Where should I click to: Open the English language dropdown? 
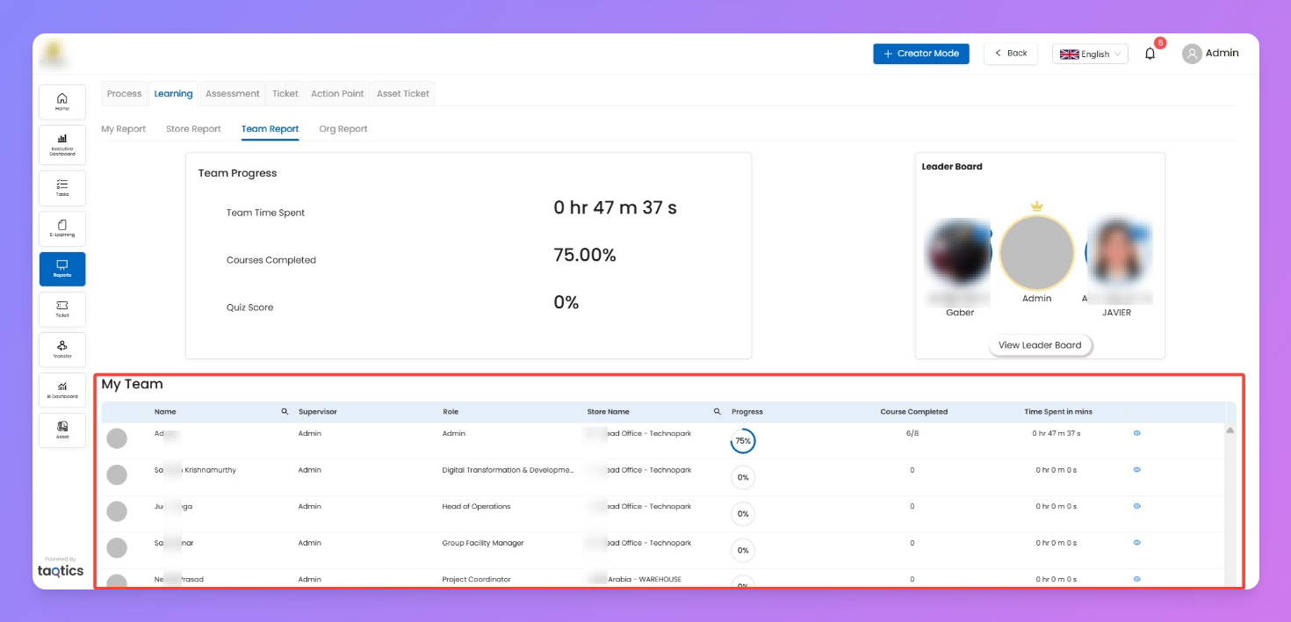click(x=1090, y=54)
